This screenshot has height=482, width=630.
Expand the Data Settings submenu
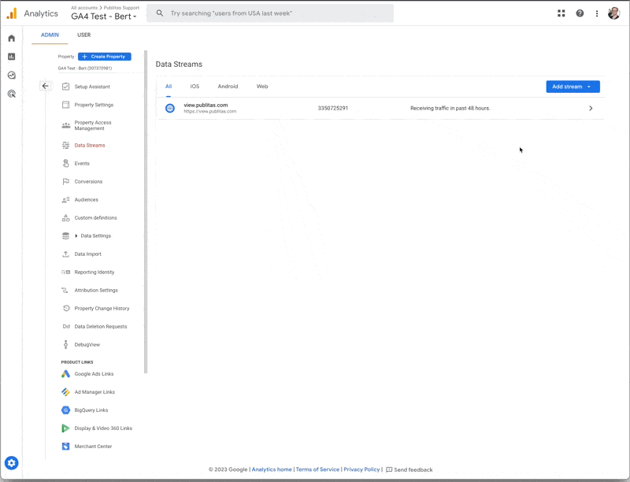tap(76, 235)
